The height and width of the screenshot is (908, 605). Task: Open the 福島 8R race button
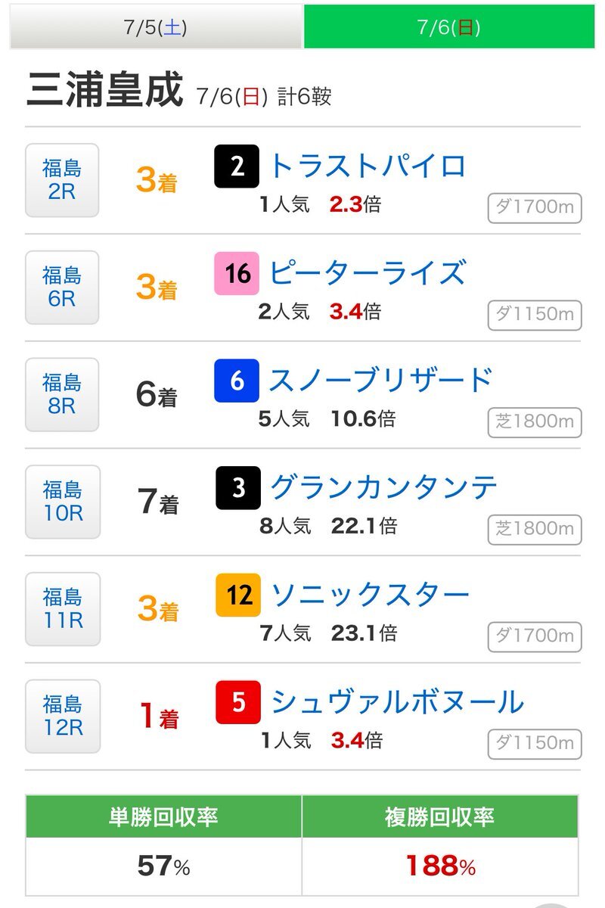62,394
